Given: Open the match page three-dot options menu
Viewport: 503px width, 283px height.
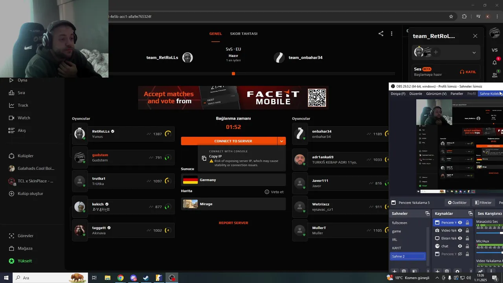Looking at the screenshot, I should (391, 34).
